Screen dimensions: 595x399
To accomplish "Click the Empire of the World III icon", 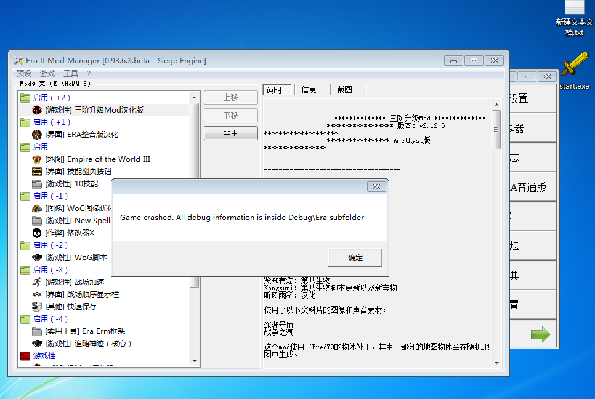I will [37, 159].
